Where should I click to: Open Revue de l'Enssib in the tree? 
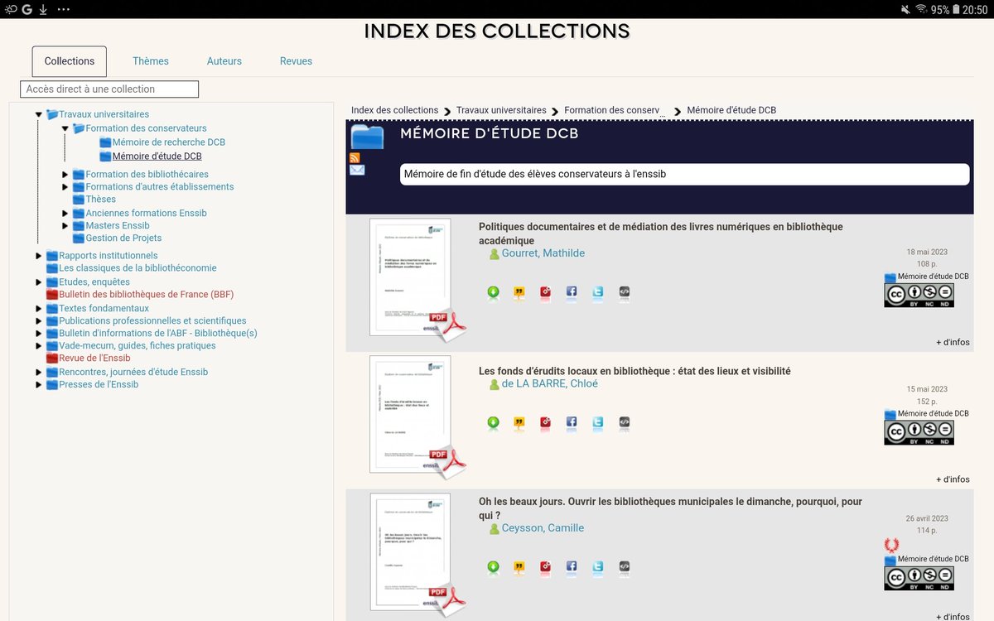click(x=94, y=359)
